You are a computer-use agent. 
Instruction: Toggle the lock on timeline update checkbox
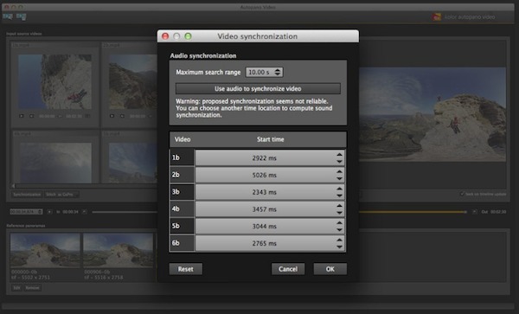[x=462, y=194]
